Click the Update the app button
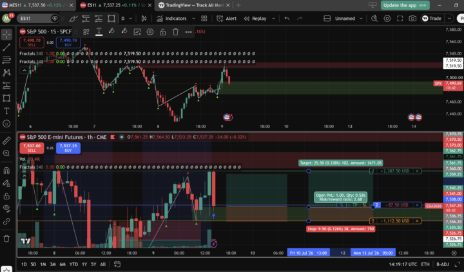 pos(405,5)
